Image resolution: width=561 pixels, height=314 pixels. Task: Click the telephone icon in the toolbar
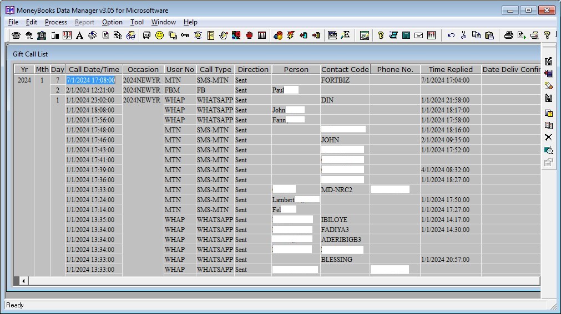pyautogui.click(x=16, y=35)
